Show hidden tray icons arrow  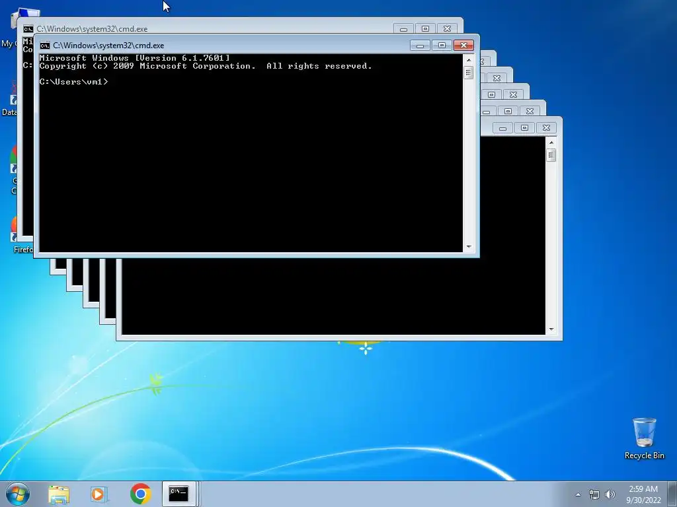pyautogui.click(x=578, y=494)
